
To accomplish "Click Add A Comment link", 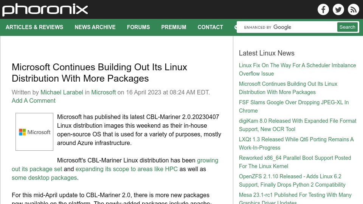I will click(34, 100).
